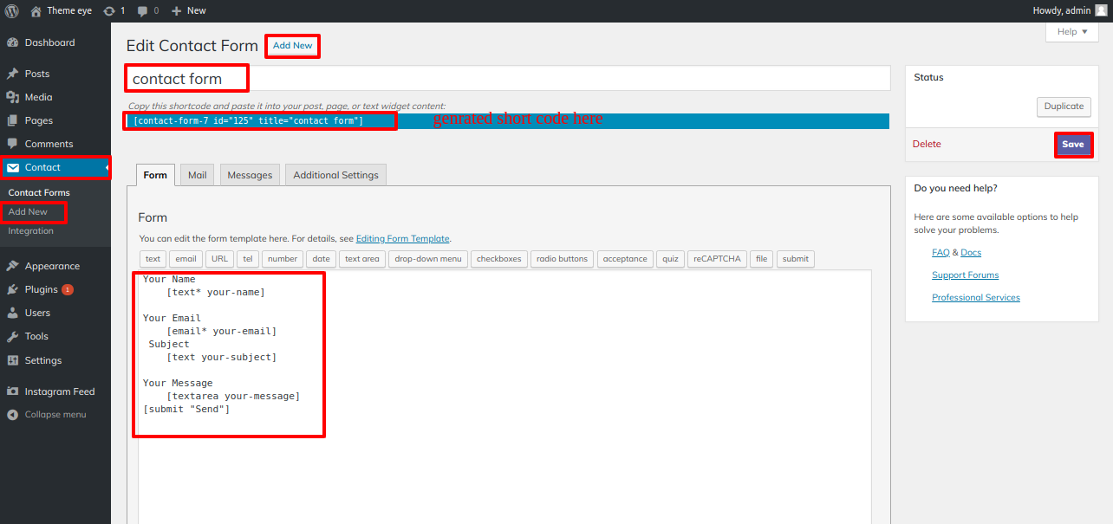This screenshot has height=524, width=1113.
Task: Open the Tools menu item
Action: [x=36, y=336]
